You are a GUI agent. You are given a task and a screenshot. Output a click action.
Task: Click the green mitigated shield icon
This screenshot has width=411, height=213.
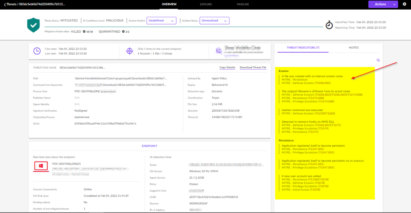click(33, 25)
